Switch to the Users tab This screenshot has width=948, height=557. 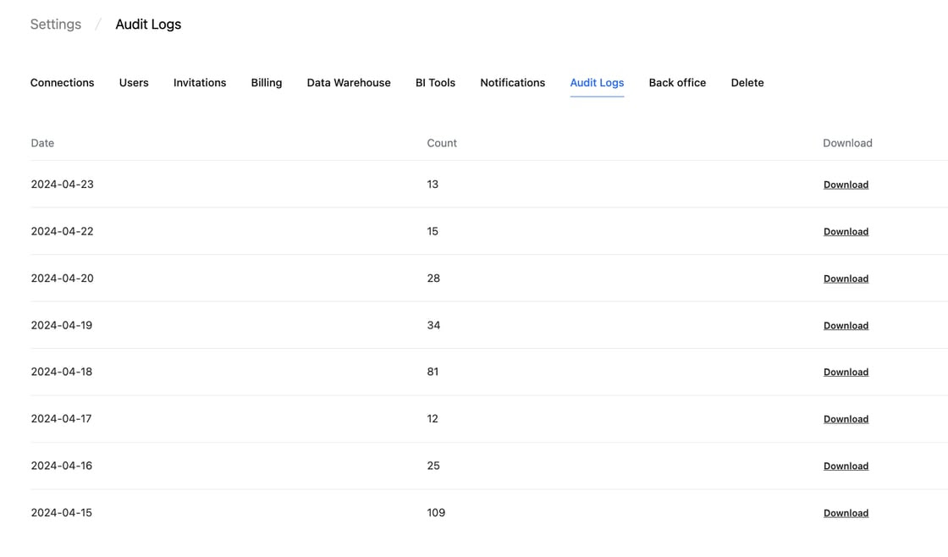[134, 83]
